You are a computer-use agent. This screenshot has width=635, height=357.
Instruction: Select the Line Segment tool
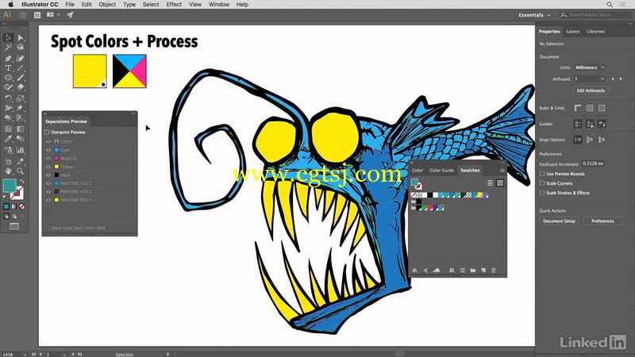pos(21,68)
